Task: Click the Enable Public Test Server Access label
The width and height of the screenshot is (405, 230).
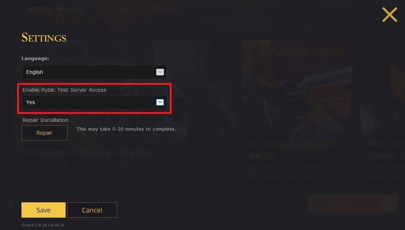Action: [64, 90]
